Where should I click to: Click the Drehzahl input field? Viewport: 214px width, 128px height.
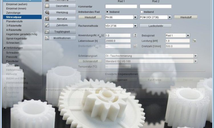(x=177, y=46)
